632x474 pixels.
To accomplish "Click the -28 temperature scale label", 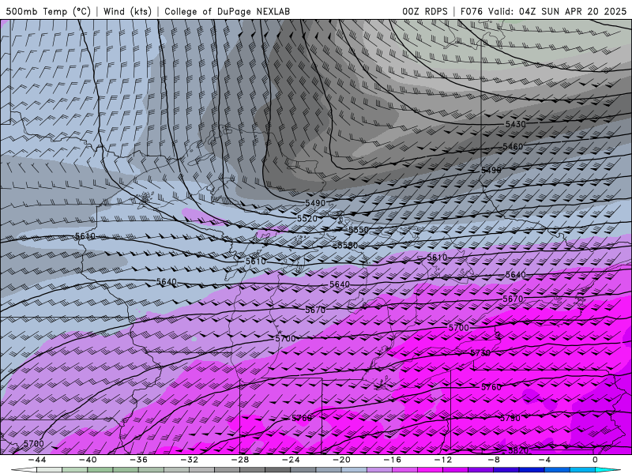I will coord(240,460).
